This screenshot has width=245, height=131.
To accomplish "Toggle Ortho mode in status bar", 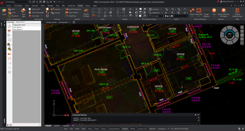I will (x=77, y=129).
